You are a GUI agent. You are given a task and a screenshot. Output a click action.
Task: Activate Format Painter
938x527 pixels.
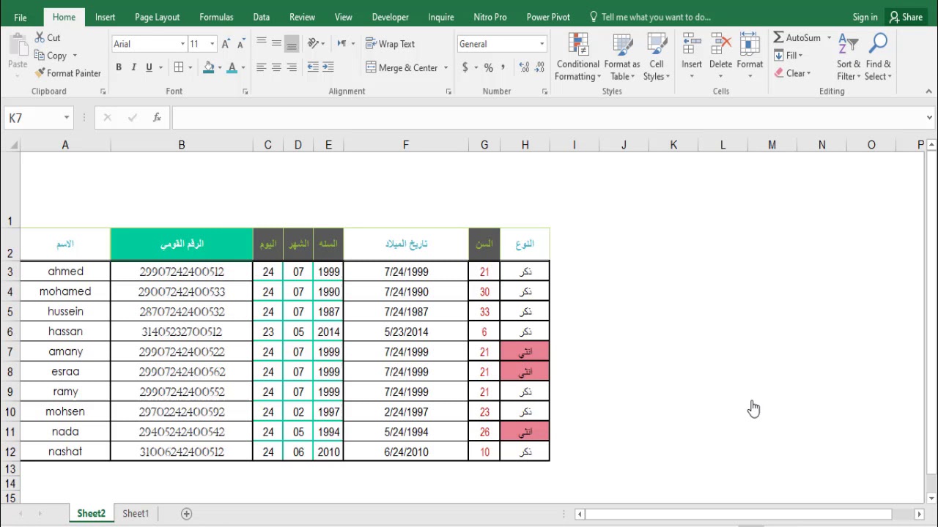pos(67,73)
